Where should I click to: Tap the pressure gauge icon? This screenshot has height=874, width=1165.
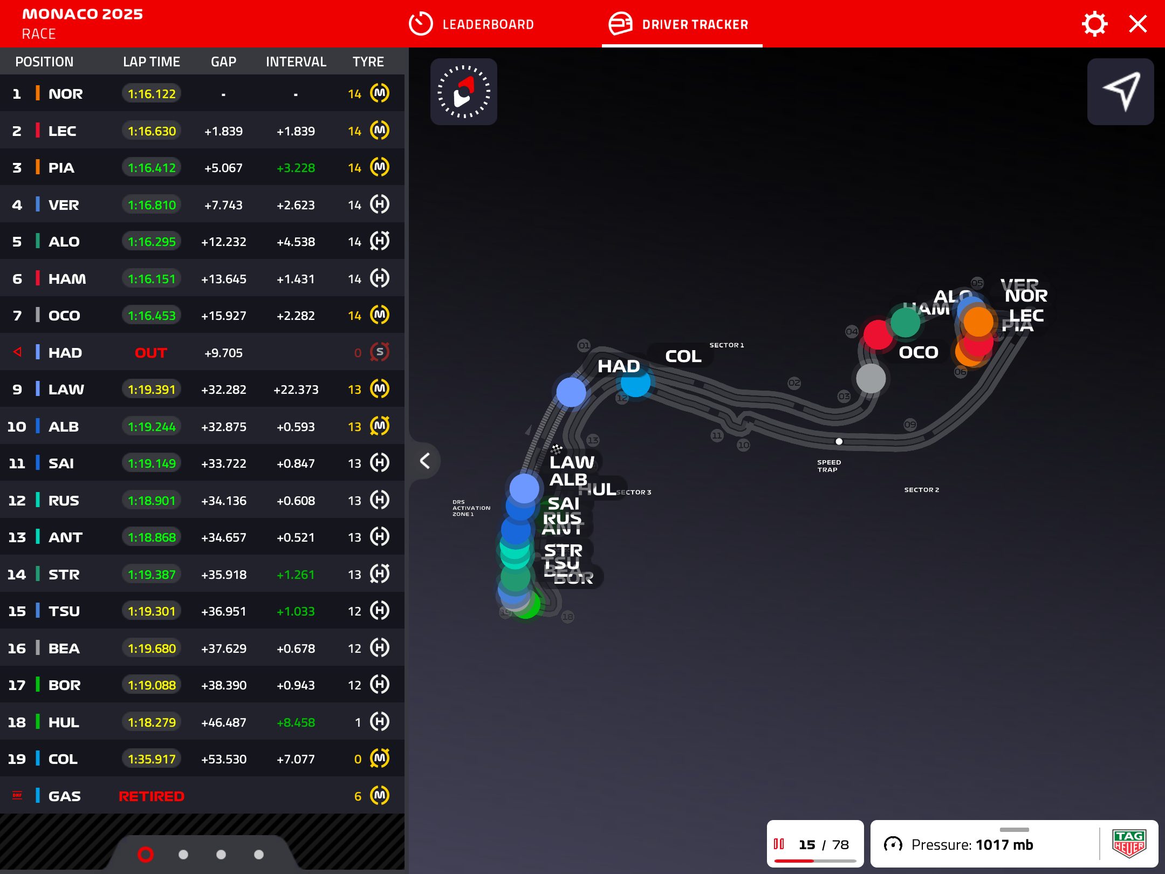(893, 844)
